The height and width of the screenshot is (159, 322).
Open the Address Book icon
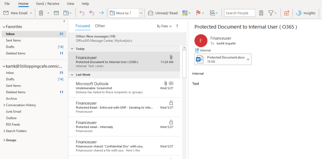[261, 13]
